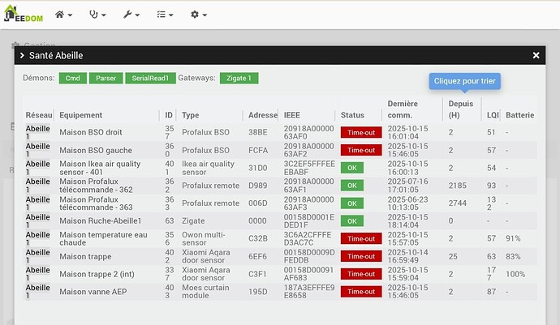Open the gear settings menu
The height and width of the screenshot is (325, 560).
tap(195, 15)
